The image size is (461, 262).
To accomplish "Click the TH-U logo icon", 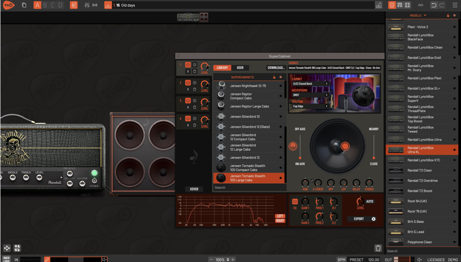I will click(x=9, y=5).
